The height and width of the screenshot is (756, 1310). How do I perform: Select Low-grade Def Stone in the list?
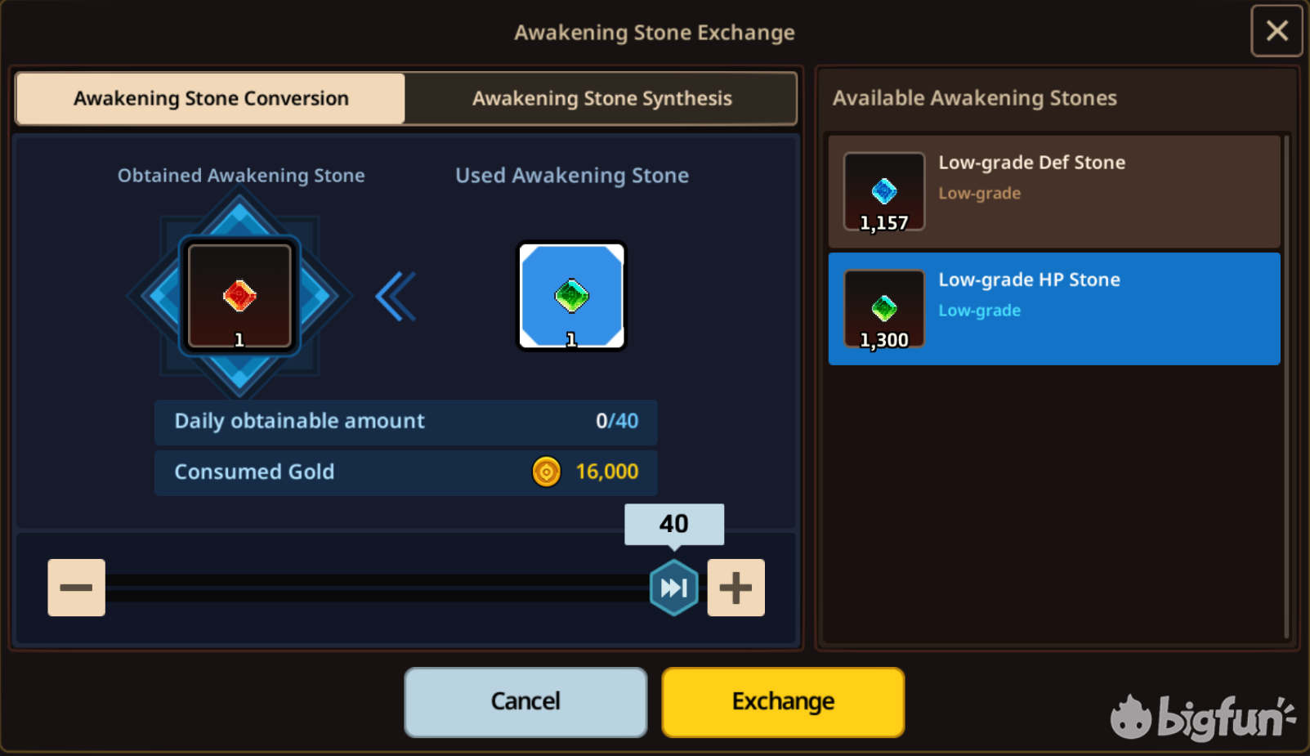tap(1054, 191)
